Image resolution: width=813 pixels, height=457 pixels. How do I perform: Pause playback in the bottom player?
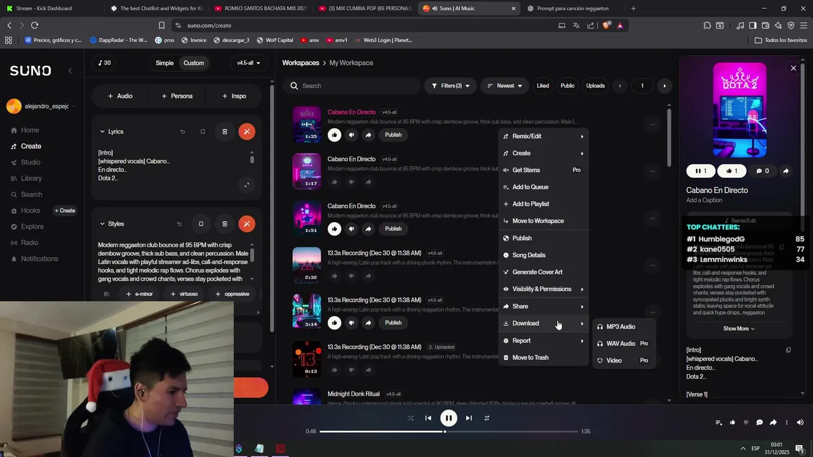pos(448,418)
